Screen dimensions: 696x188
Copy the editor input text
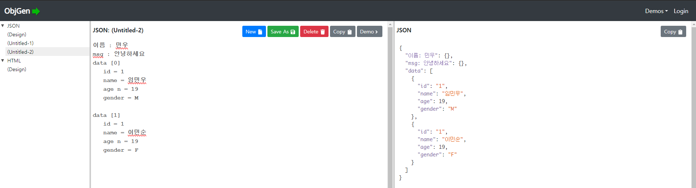[x=343, y=32]
